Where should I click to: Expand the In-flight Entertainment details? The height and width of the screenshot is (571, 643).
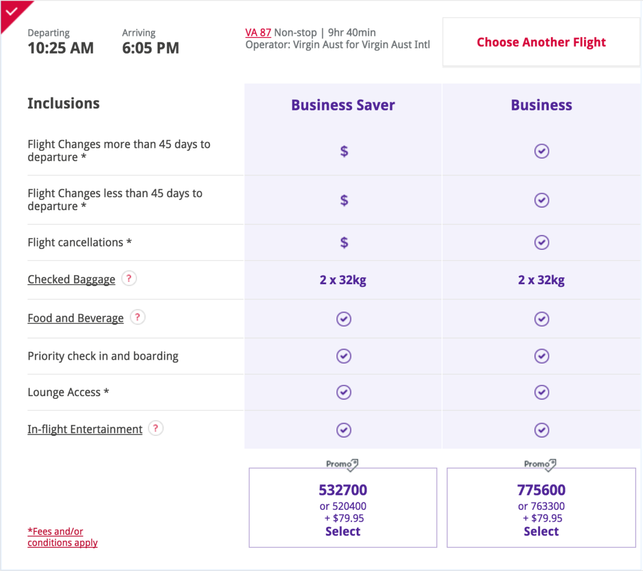pos(85,429)
